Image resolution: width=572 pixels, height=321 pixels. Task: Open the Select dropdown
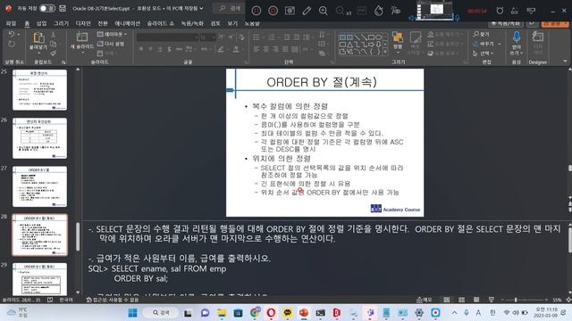pyautogui.click(x=484, y=53)
